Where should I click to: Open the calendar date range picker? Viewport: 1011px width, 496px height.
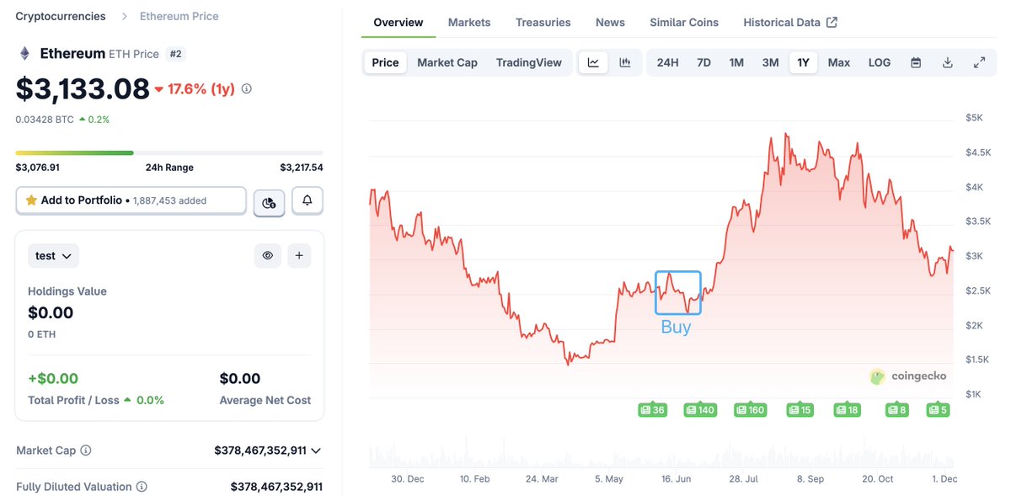click(916, 62)
